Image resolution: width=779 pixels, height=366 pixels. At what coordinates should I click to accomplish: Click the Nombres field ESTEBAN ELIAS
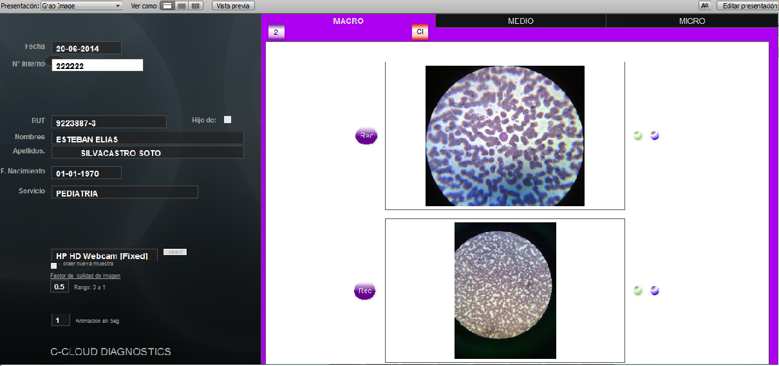(x=147, y=139)
